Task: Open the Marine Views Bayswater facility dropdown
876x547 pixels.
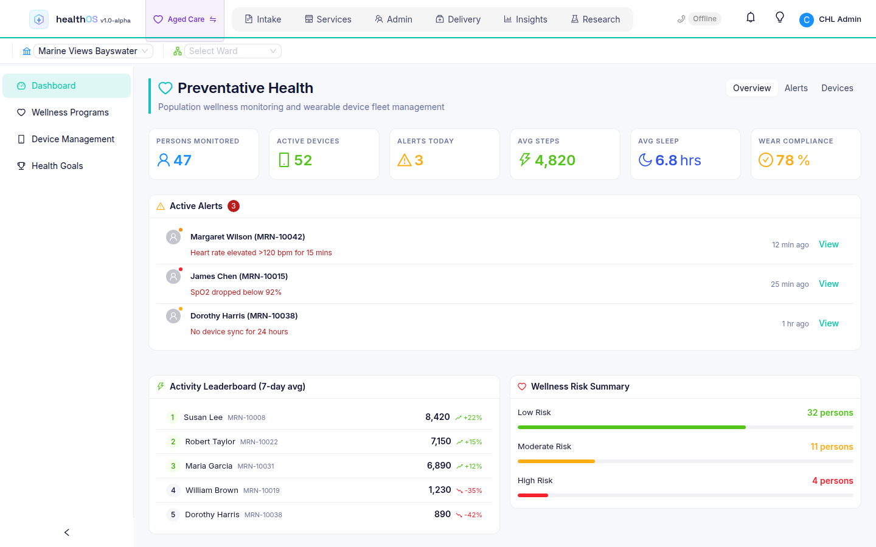Action: [93, 51]
